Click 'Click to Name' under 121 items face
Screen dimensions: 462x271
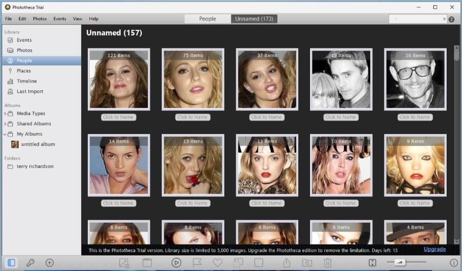(x=118, y=117)
